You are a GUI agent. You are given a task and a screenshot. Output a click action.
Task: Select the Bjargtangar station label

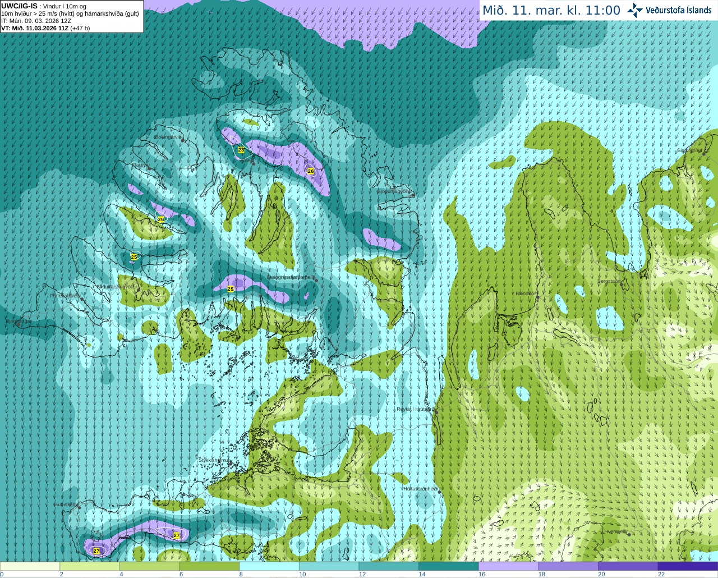(x=19, y=322)
